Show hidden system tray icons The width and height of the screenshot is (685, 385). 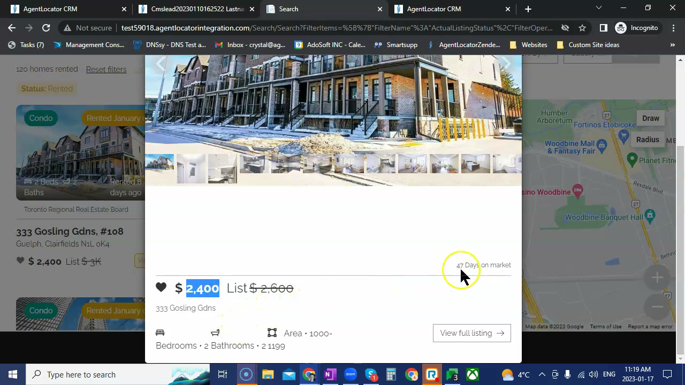point(542,374)
